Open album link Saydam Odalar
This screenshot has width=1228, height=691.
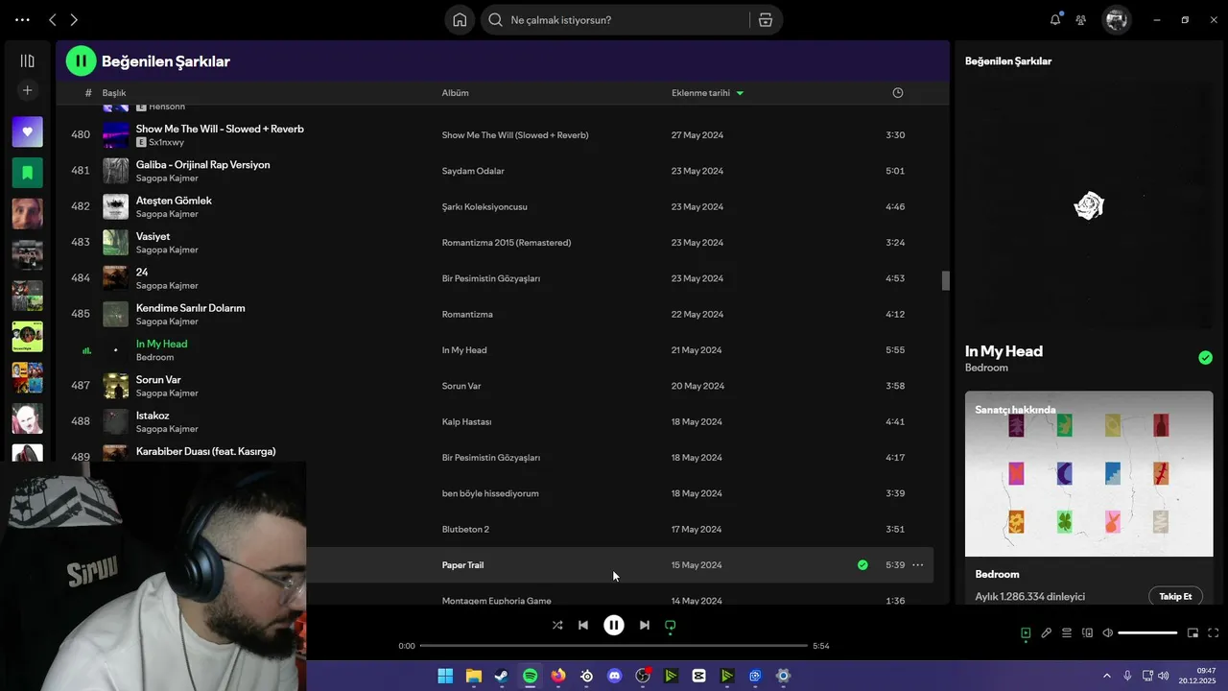[473, 171]
